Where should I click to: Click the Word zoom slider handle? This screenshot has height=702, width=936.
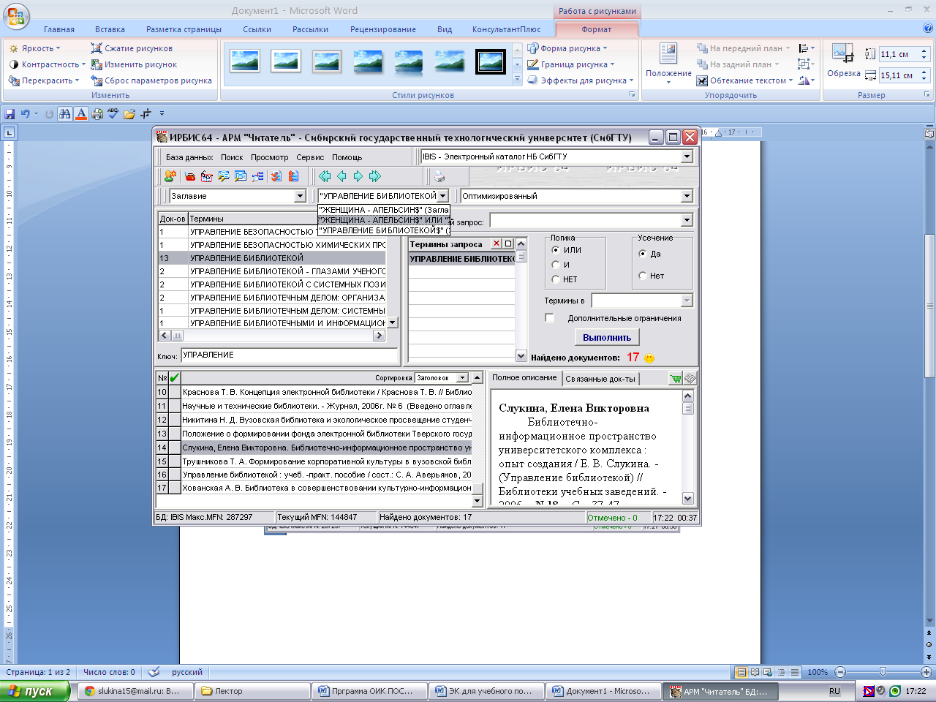(x=883, y=671)
